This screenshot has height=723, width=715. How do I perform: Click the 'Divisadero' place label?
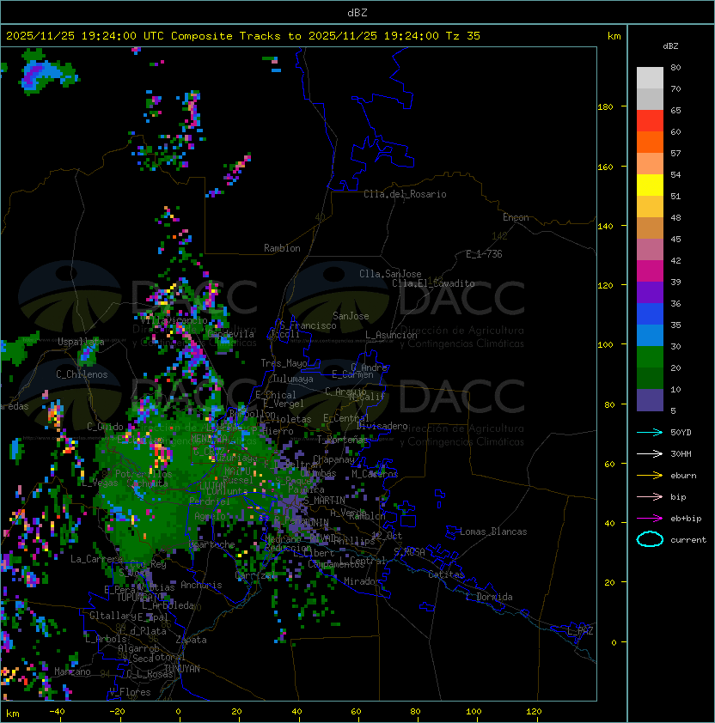382,426
